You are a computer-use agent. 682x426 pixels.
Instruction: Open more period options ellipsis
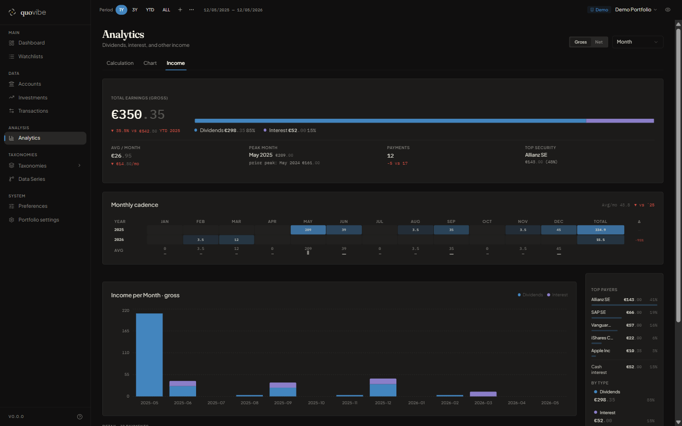point(191,9)
